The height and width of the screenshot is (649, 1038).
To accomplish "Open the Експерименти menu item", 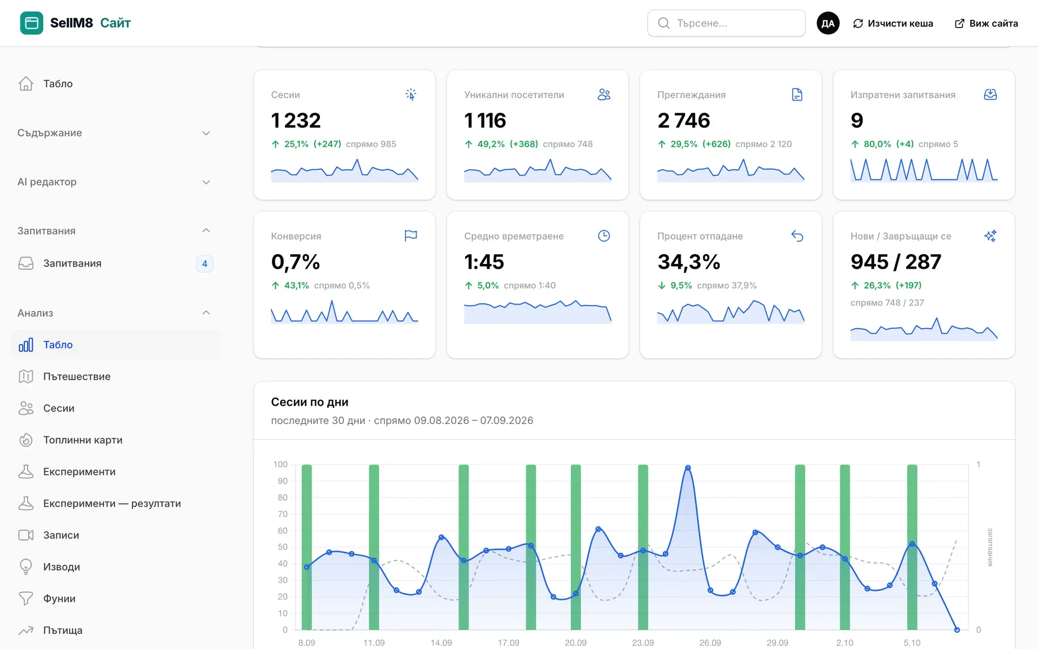I will (115, 472).
